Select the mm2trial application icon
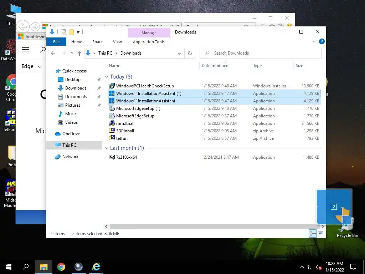This screenshot has width=365, height=274. pos(112,123)
